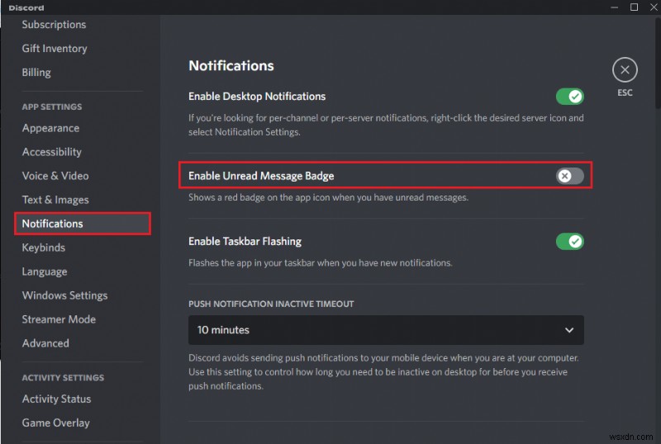
Task: Open Advanced settings
Action: (x=45, y=343)
